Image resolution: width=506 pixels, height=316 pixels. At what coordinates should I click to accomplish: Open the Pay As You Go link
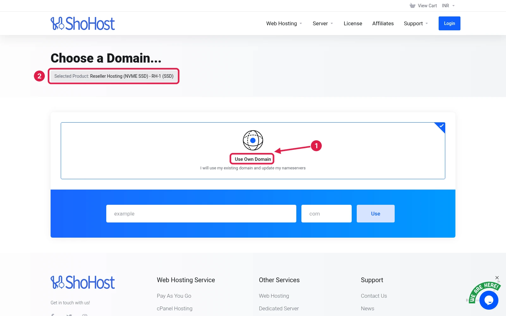[174, 296]
